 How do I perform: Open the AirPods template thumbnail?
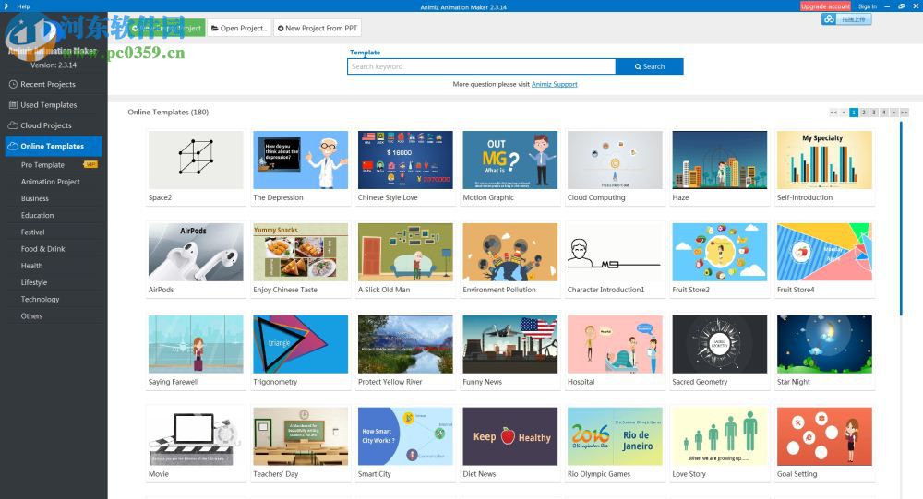click(x=196, y=252)
